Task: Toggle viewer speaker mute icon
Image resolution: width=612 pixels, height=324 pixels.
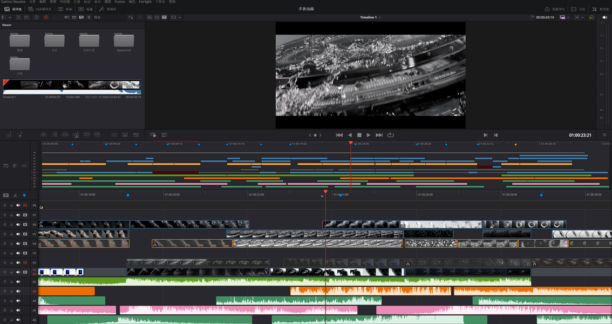Action: click(x=604, y=17)
